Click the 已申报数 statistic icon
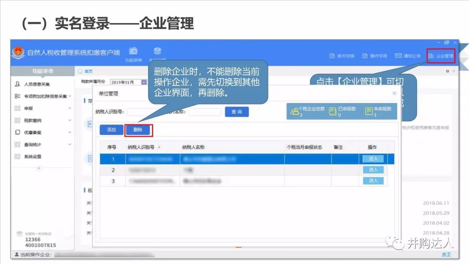This screenshot has width=469, height=264. 333,112
